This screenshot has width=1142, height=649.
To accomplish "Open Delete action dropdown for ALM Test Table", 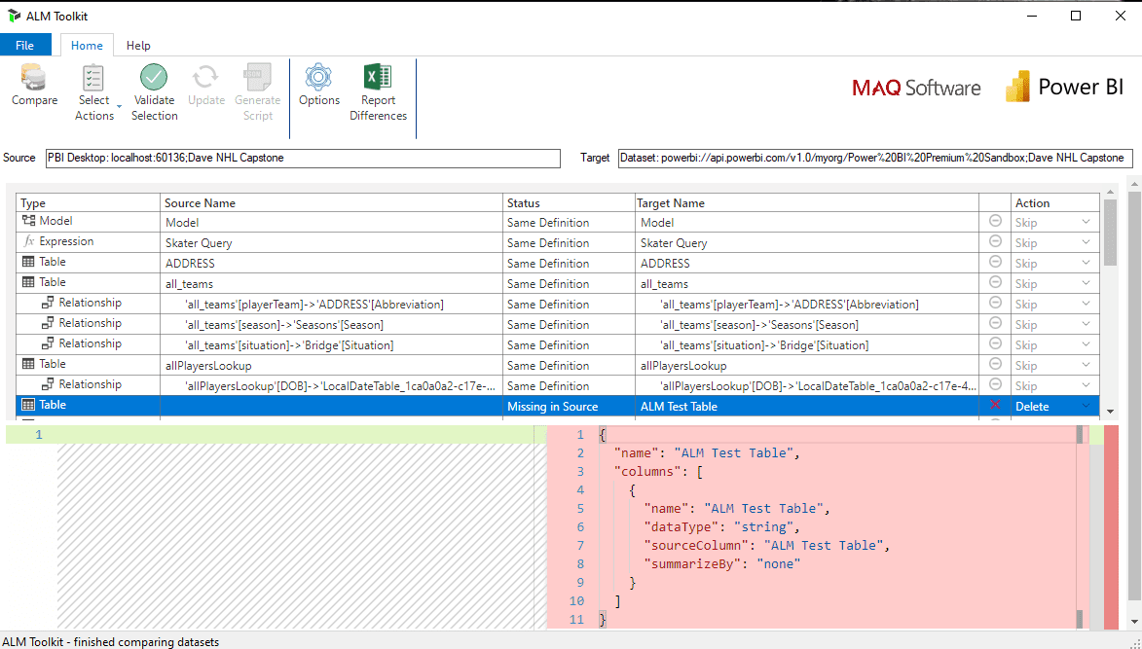I will pyautogui.click(x=1086, y=406).
